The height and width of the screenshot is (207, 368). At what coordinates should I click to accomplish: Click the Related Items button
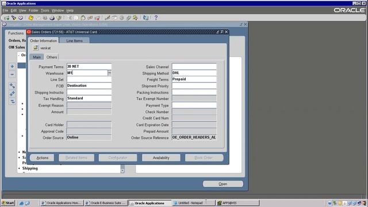(76, 158)
